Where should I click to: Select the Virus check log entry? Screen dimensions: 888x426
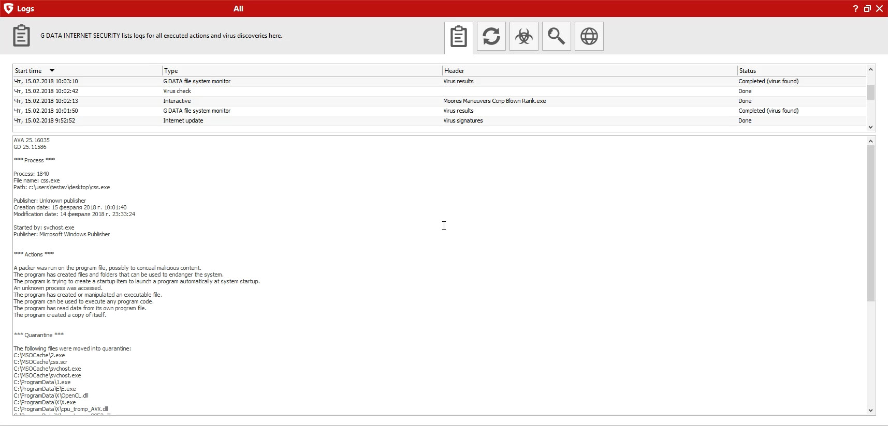coord(439,91)
